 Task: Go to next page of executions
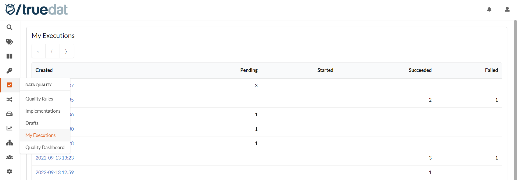[66, 51]
